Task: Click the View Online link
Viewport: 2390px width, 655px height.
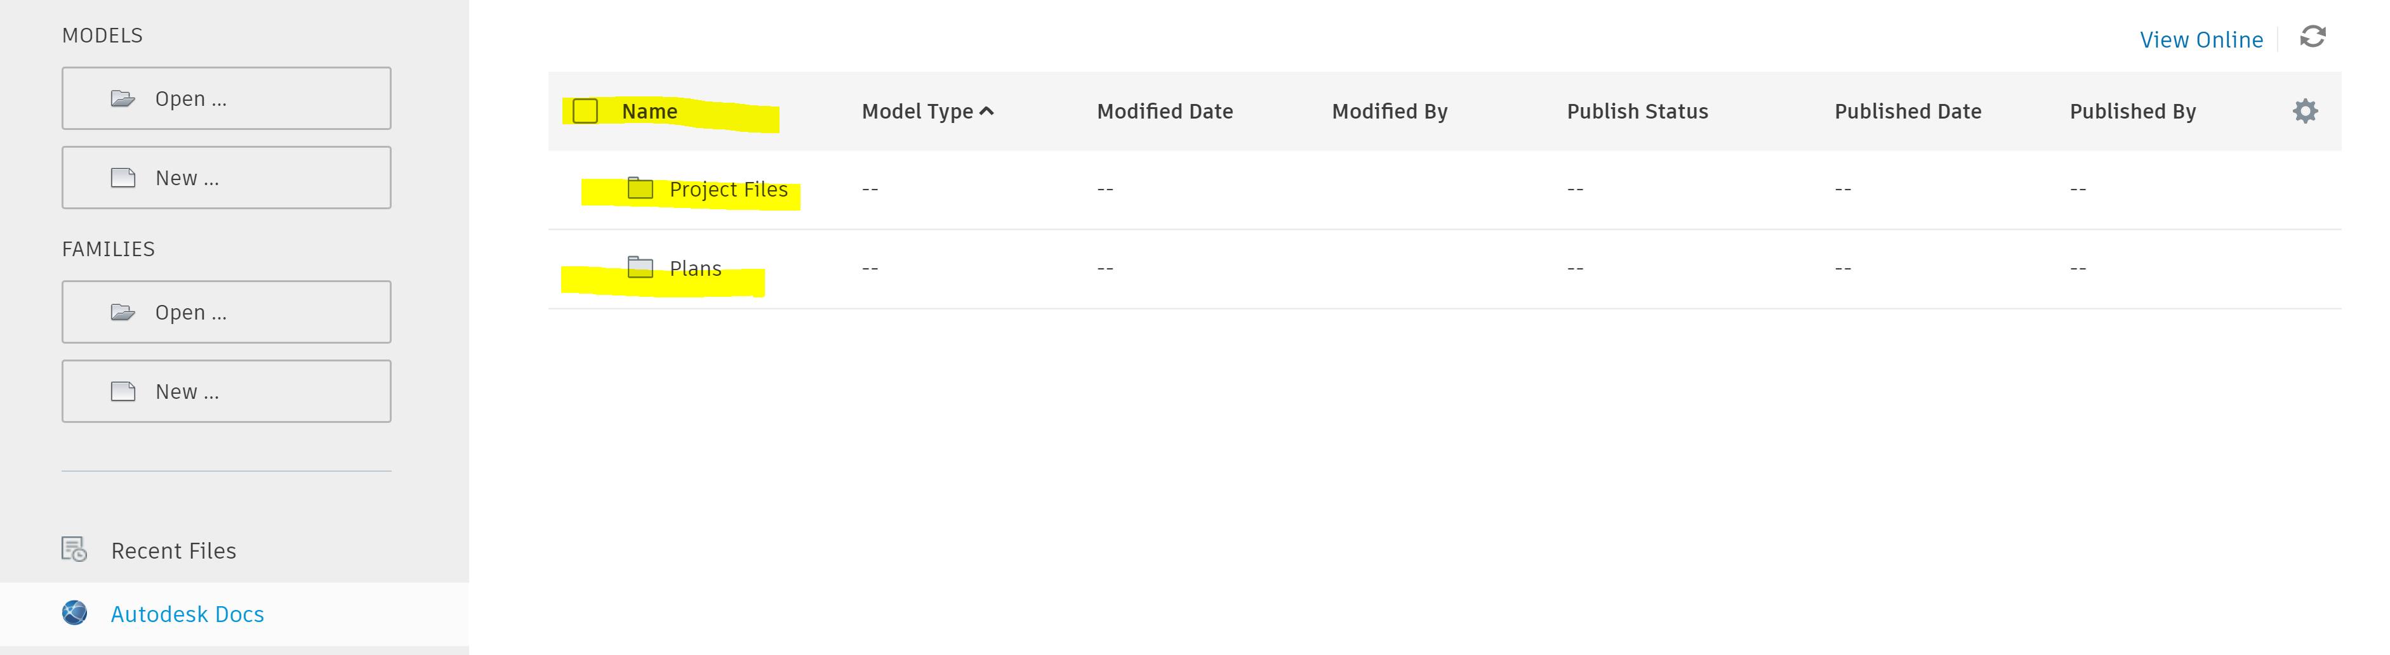Action: pyautogui.click(x=2201, y=40)
